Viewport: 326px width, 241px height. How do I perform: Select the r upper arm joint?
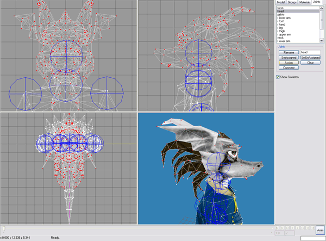point(298,35)
